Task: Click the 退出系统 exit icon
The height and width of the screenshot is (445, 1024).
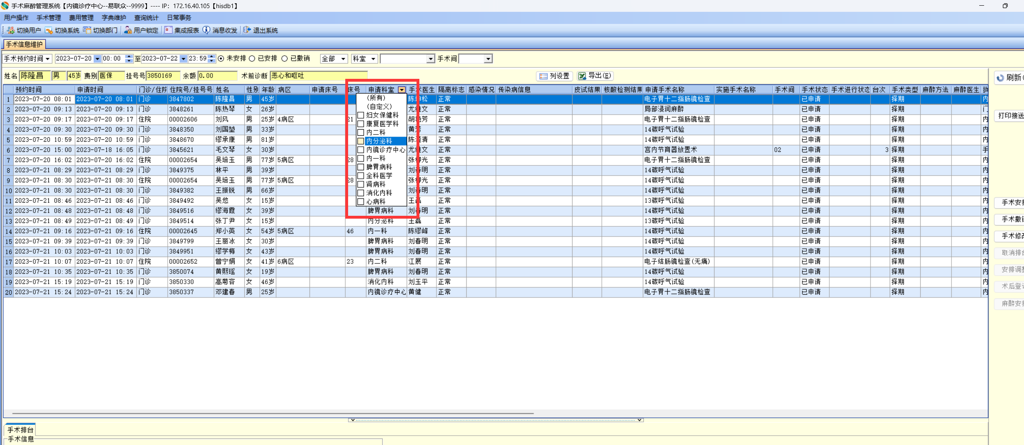Action: tap(247, 30)
